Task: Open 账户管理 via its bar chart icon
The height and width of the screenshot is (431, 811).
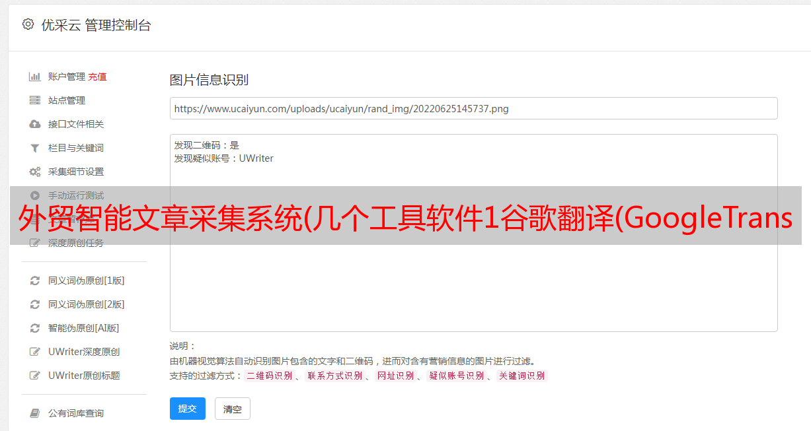Action: click(35, 77)
